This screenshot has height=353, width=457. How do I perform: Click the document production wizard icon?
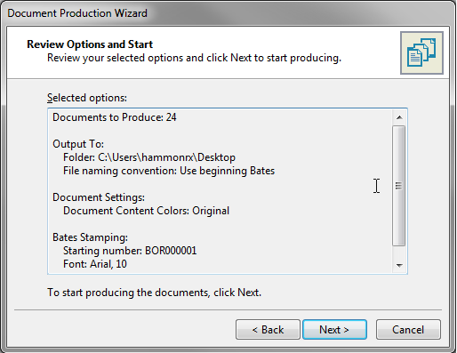point(421,52)
